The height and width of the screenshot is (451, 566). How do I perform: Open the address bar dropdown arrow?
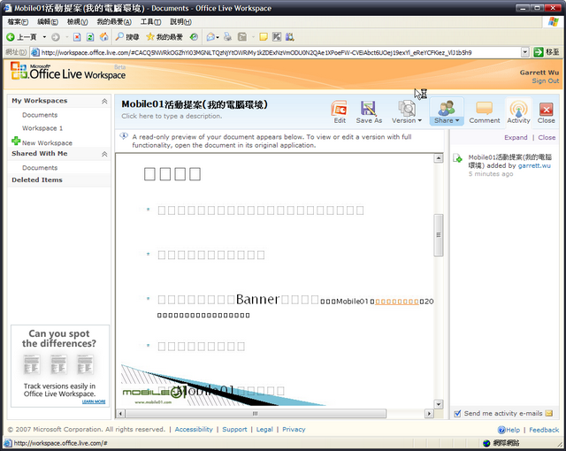click(525, 52)
